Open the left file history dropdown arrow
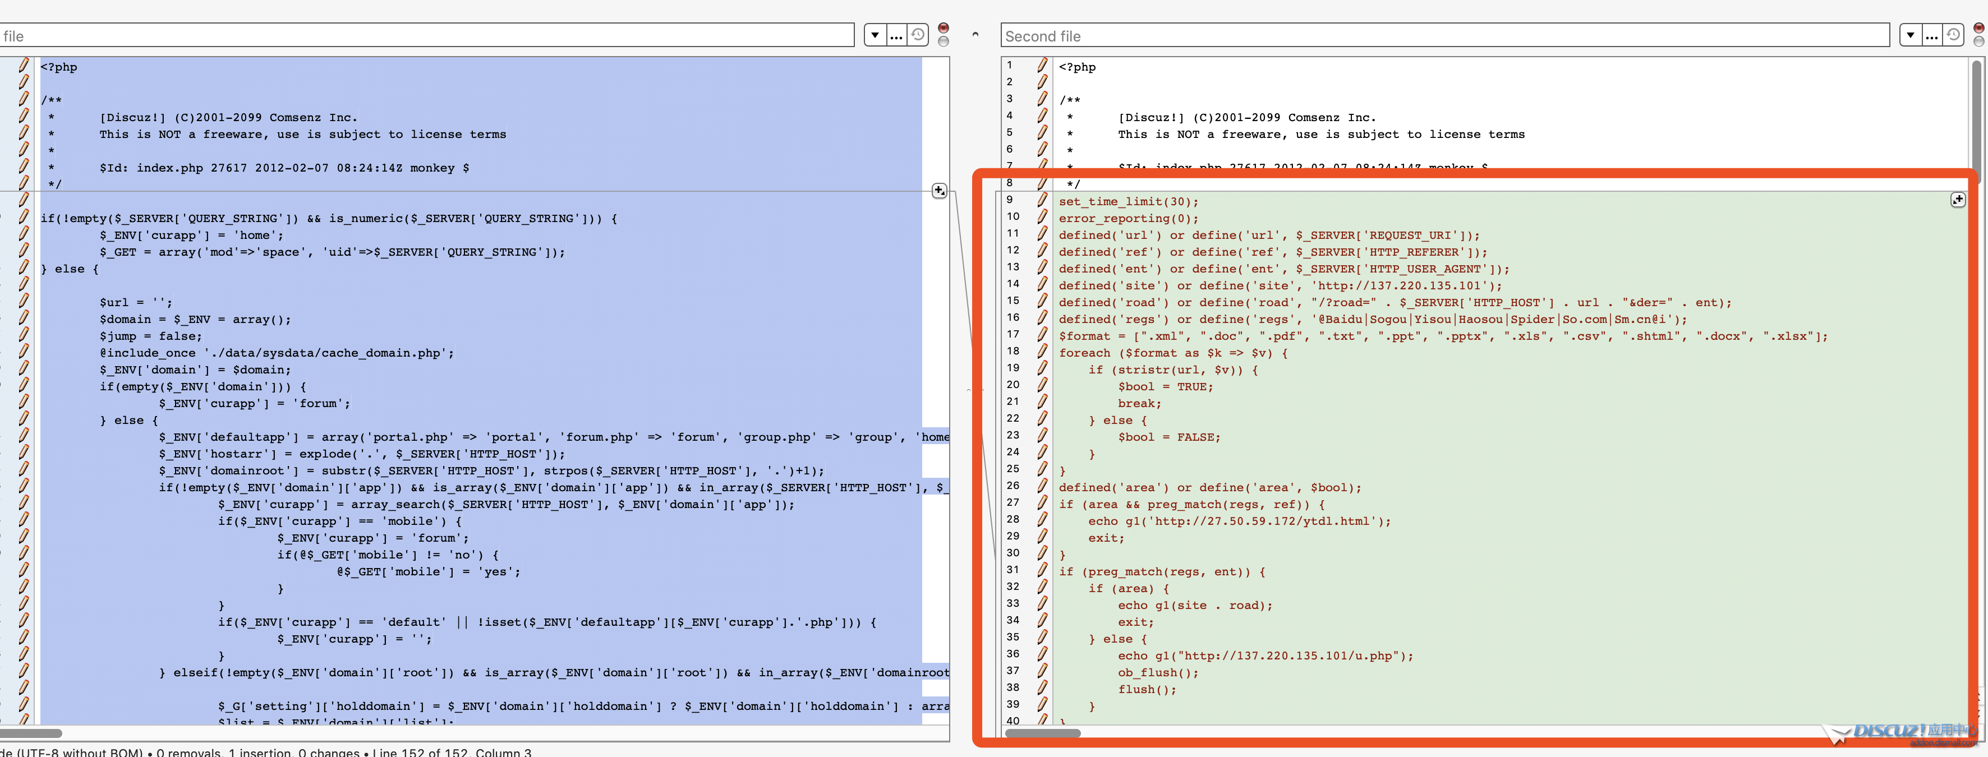Screen dimensions: 1988x757 875,35
